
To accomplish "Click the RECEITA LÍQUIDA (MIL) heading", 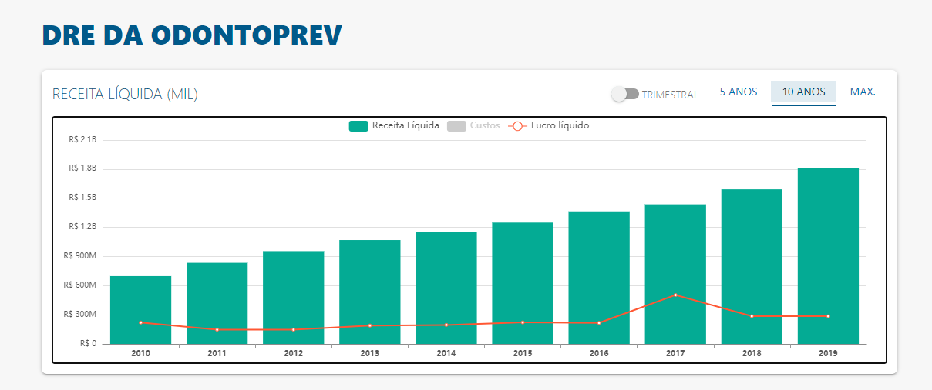I will coord(126,95).
